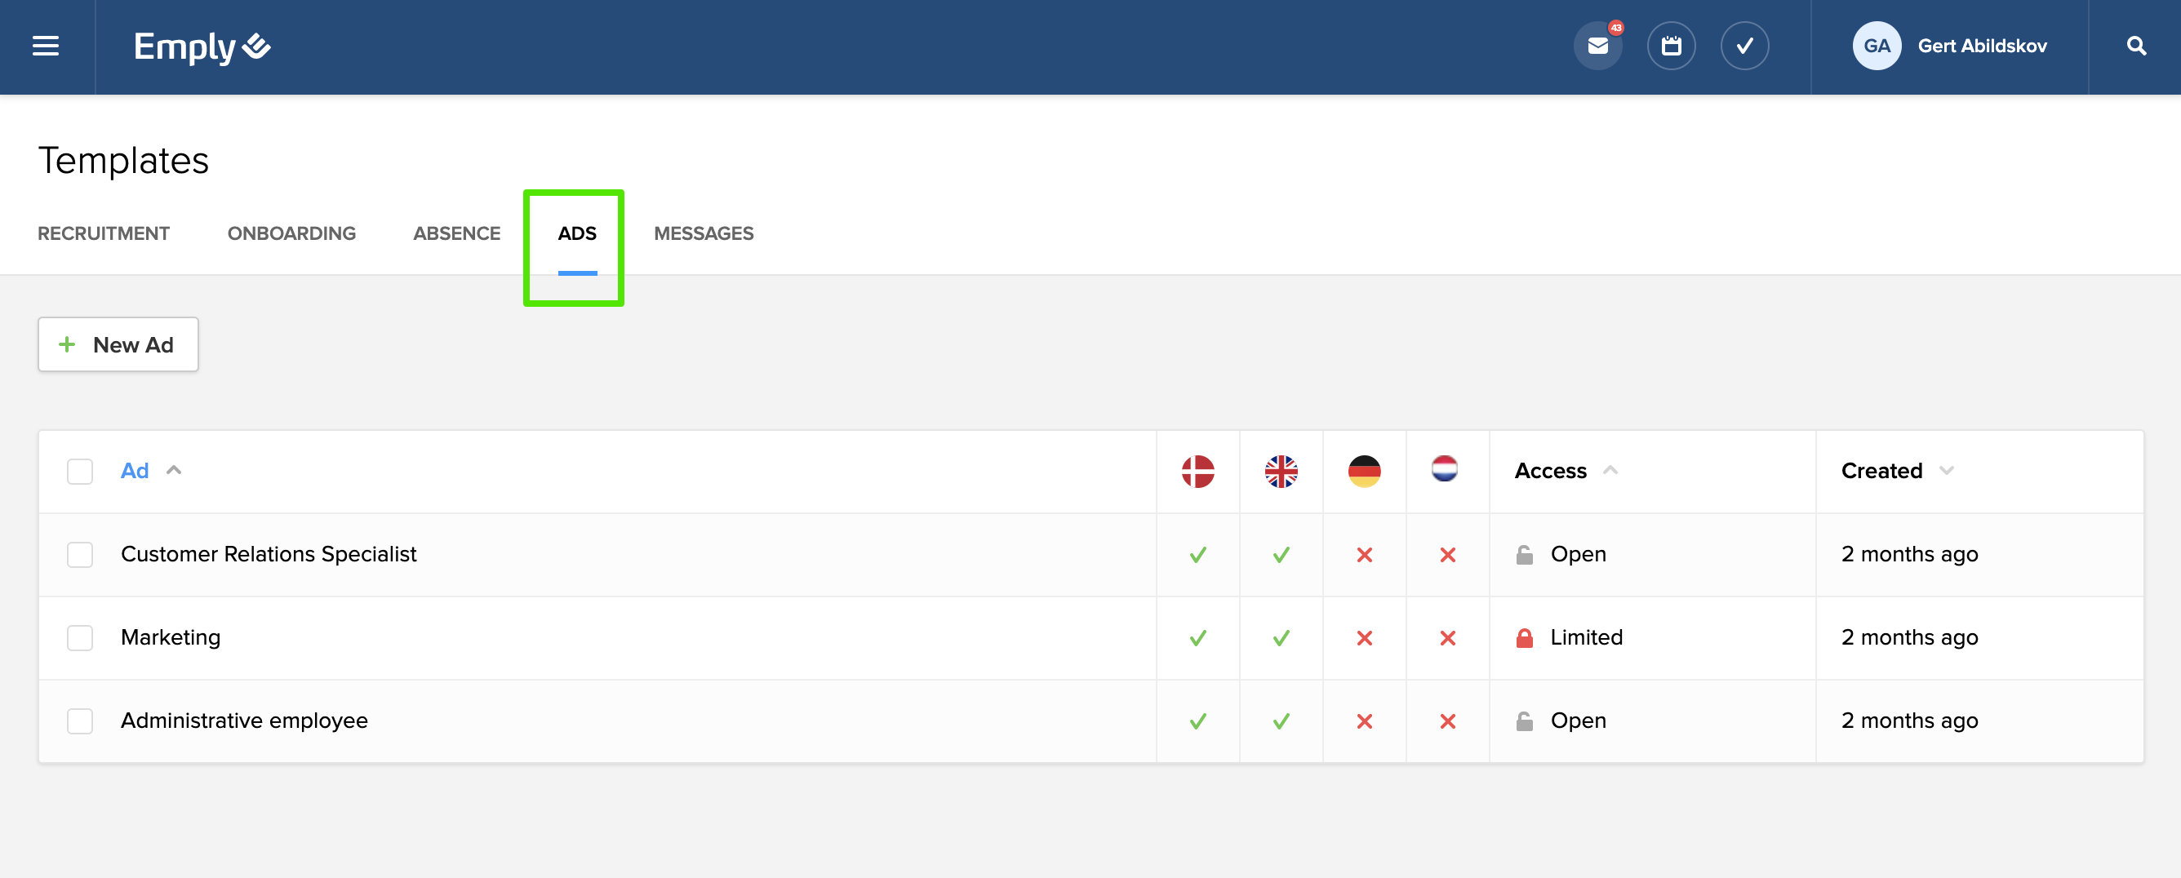
Task: Tick the Marketing row checkbox
Action: [x=80, y=637]
